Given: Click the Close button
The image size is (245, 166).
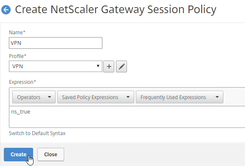Looking at the screenshot, I should [51, 155].
